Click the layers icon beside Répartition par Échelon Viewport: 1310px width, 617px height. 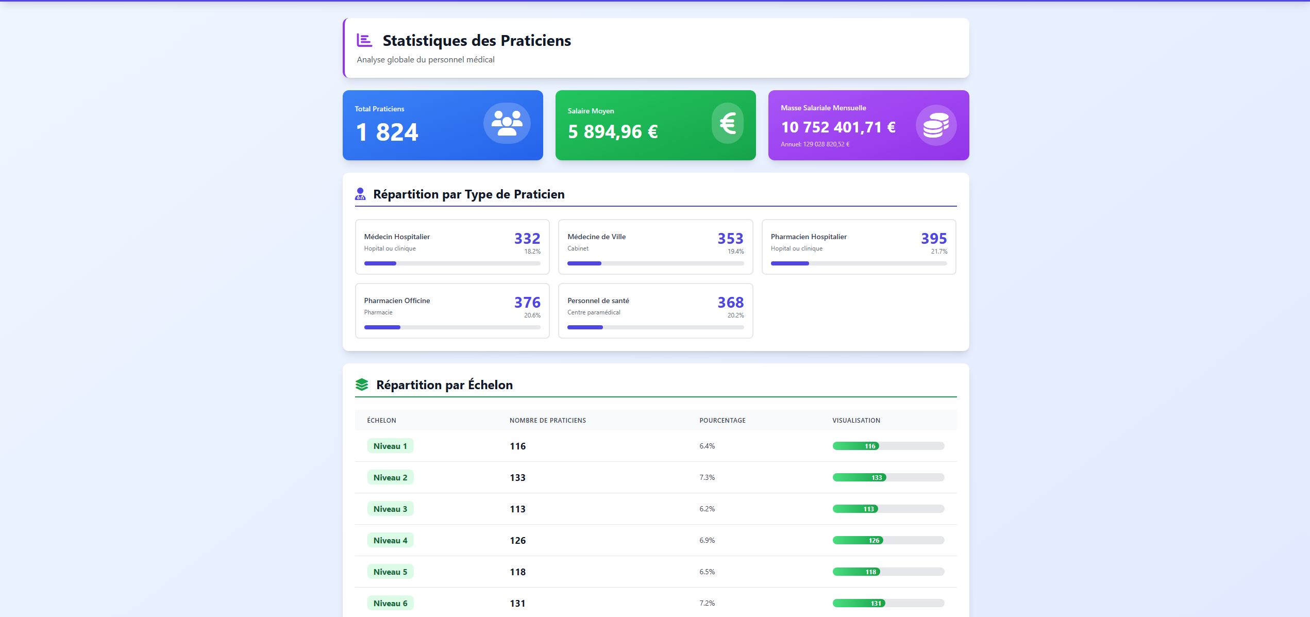point(362,384)
